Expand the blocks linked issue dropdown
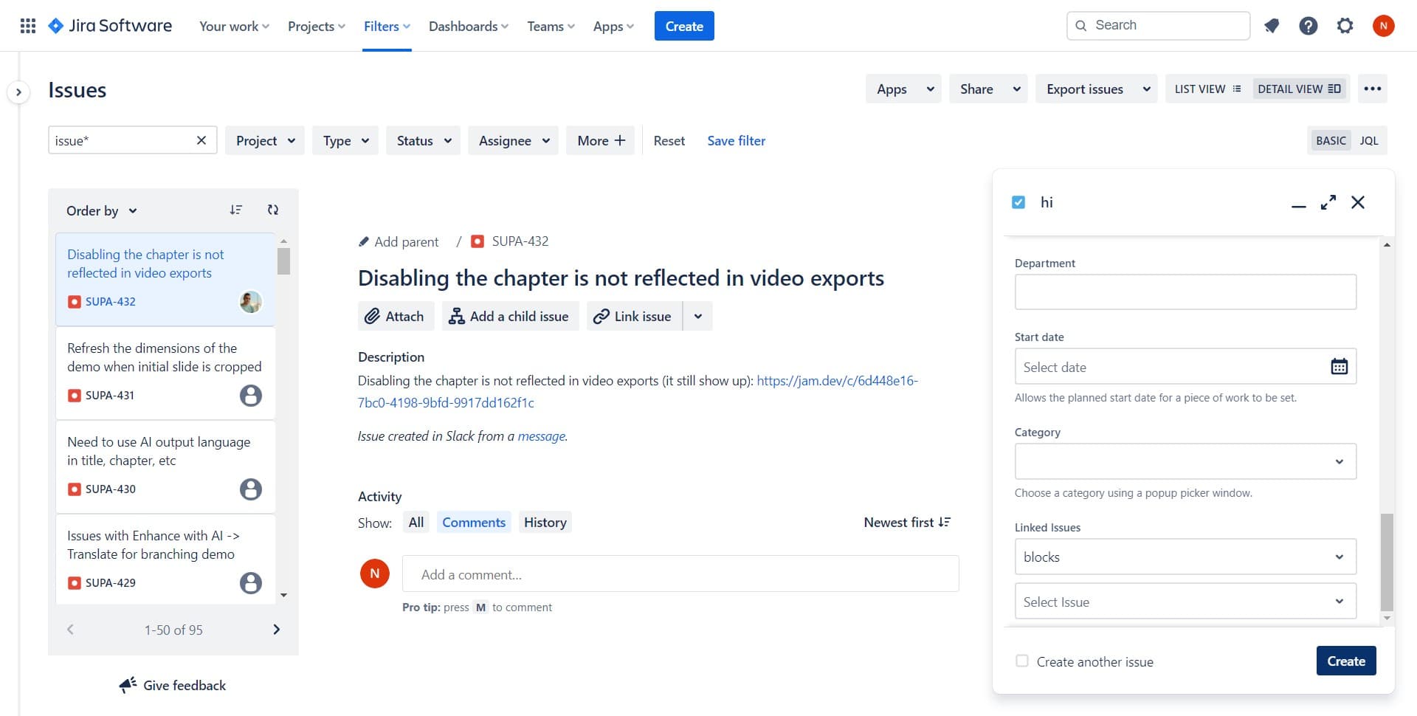 (1340, 557)
